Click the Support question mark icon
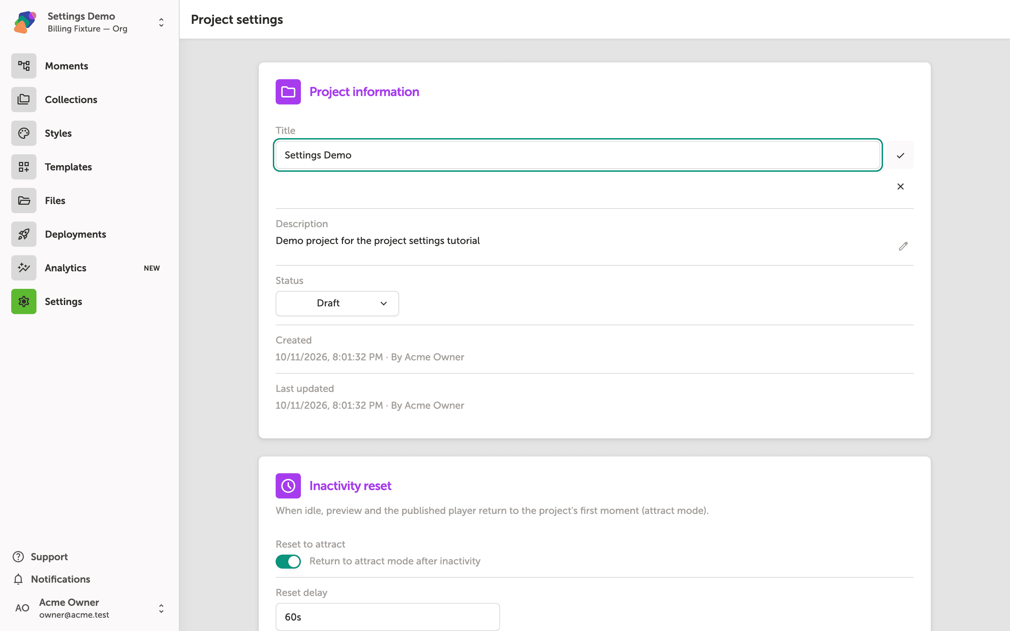1010x631 pixels. 18,557
